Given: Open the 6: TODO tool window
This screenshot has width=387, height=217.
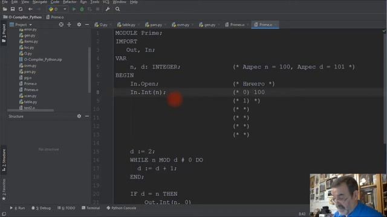Looking at the screenshot, I should coord(66,208).
